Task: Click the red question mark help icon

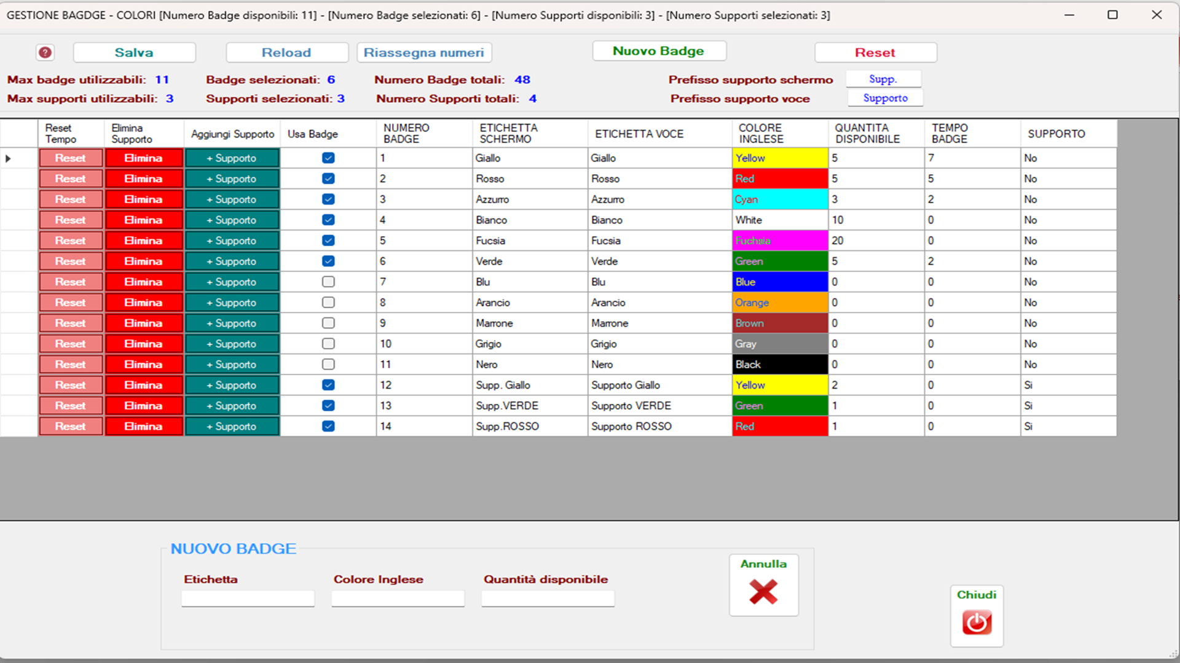Action: pos(45,53)
